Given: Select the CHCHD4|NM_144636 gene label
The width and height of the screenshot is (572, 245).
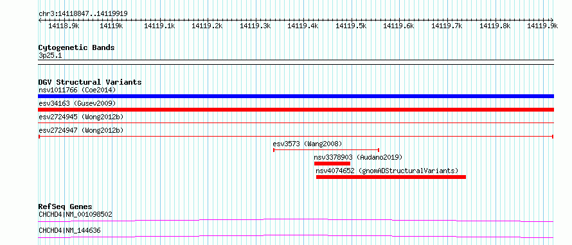Looking at the screenshot, I should pos(69,230).
